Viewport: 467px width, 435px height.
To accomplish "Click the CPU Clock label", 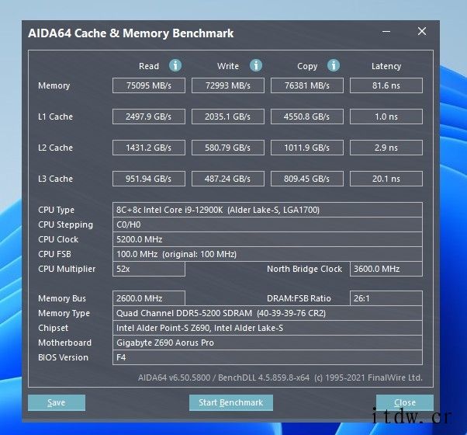I will pos(58,239).
